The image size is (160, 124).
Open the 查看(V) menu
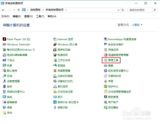(28, 16)
